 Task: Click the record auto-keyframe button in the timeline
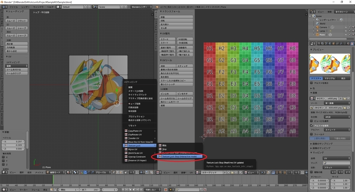(x=166, y=190)
